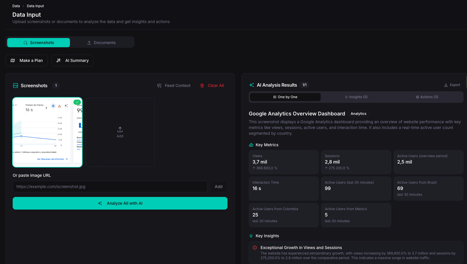The image size is (467, 264).
Task: Click the image URL input field
Action: pos(110,187)
